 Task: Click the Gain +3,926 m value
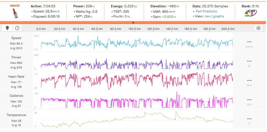pos(165,16)
